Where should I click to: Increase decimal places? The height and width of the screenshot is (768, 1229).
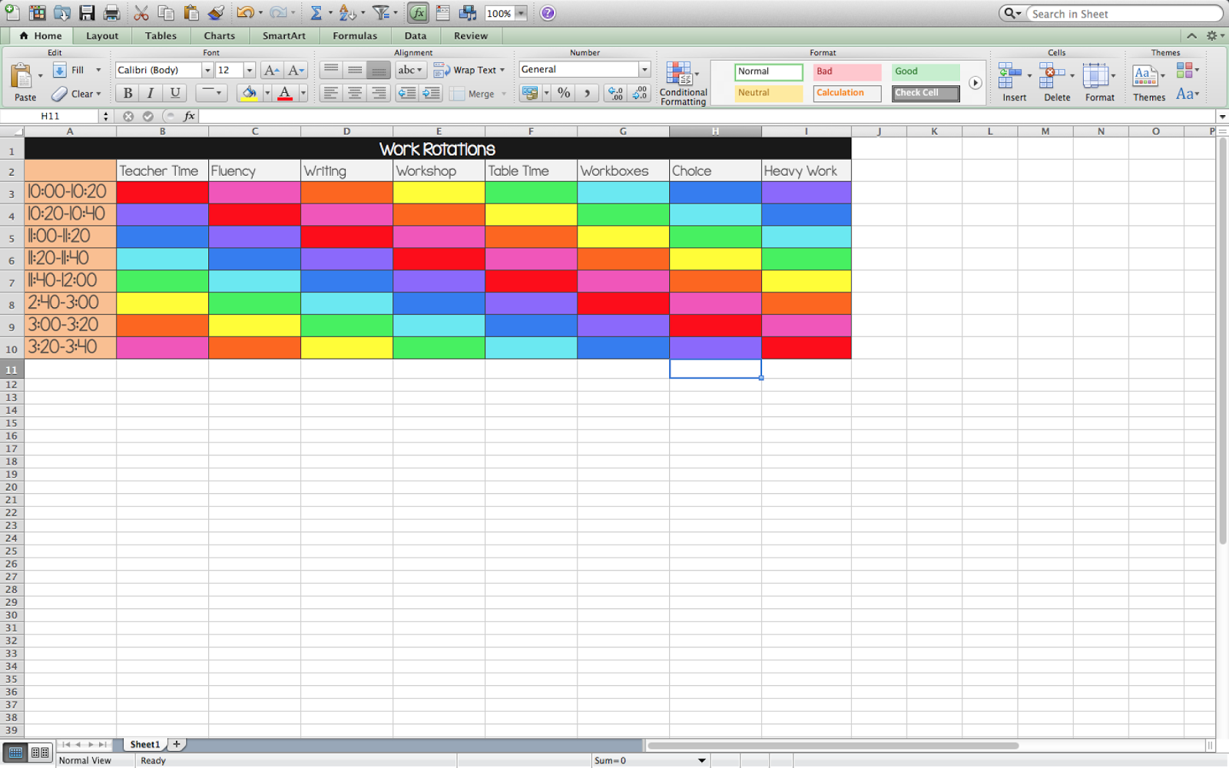click(x=615, y=93)
